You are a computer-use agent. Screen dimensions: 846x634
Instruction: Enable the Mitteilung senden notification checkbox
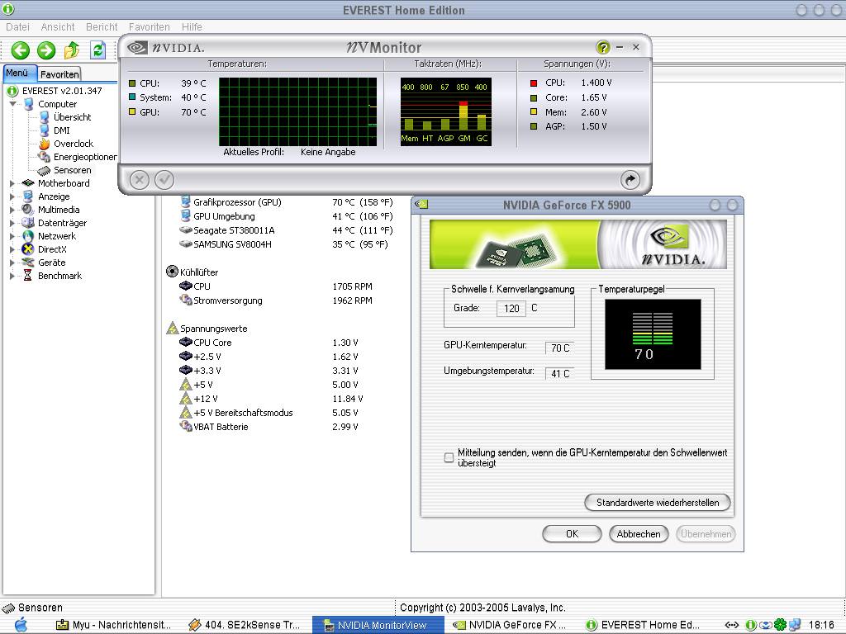[449, 457]
